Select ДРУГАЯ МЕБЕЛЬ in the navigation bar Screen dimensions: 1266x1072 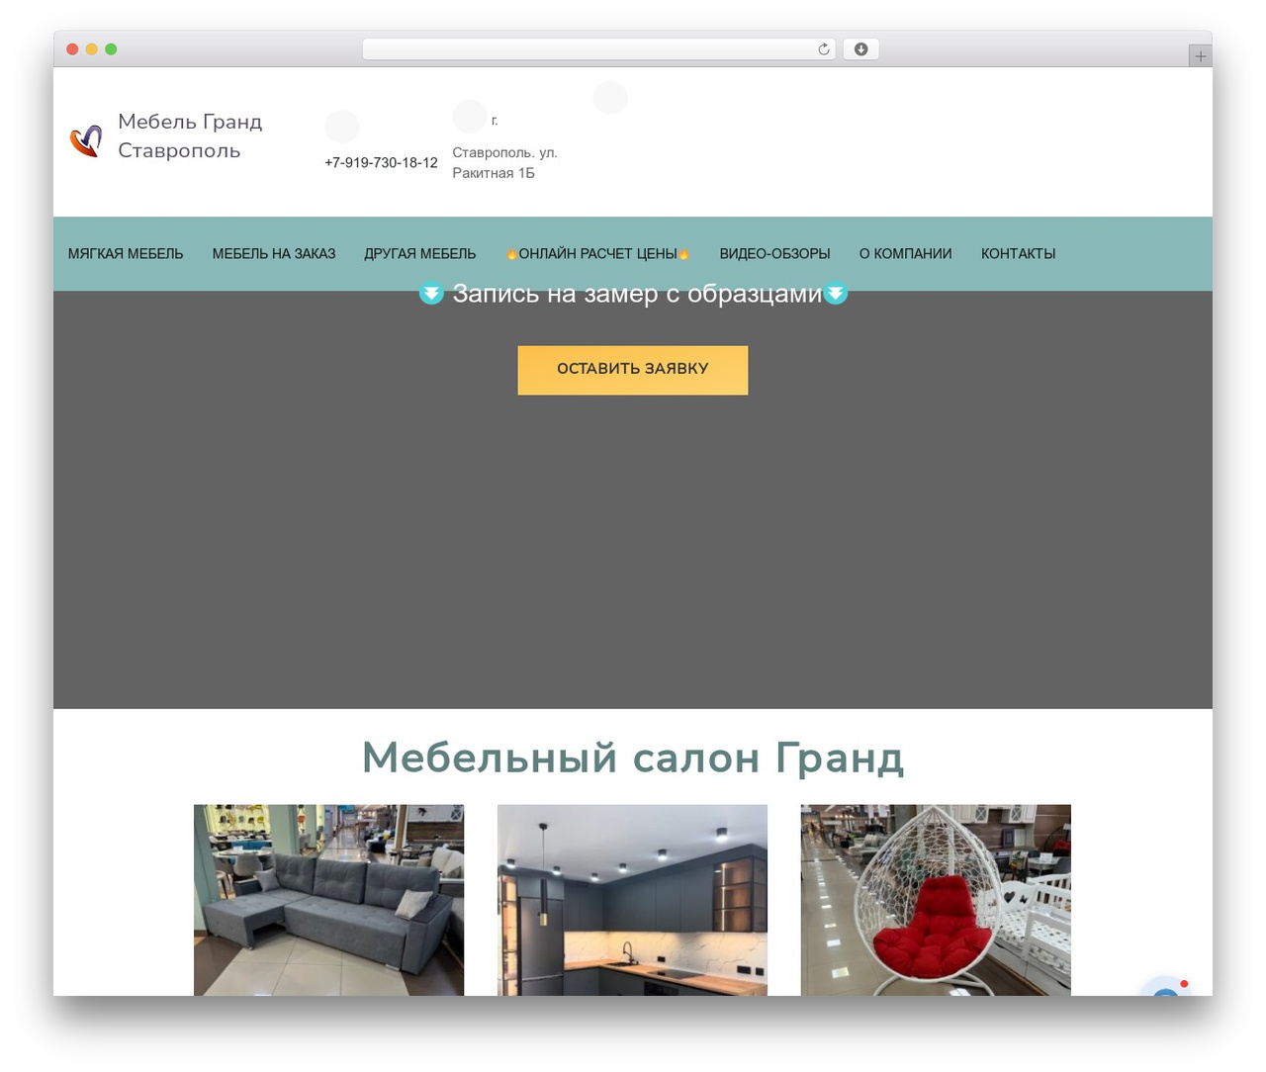click(420, 254)
